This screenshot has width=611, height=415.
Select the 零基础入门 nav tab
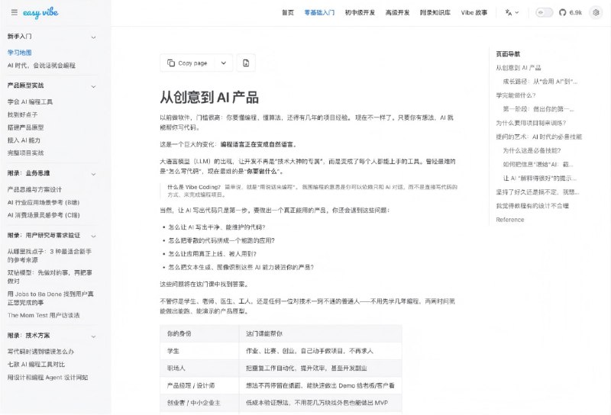pos(319,12)
